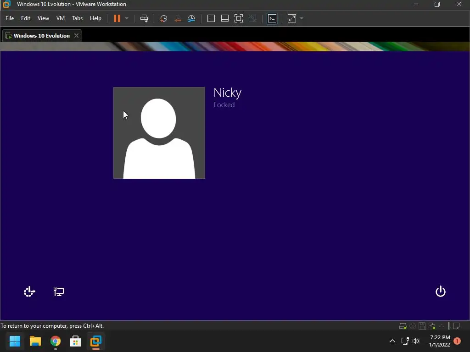Click the Nicky username text
Screen dimensions: 470x352
click(228, 93)
